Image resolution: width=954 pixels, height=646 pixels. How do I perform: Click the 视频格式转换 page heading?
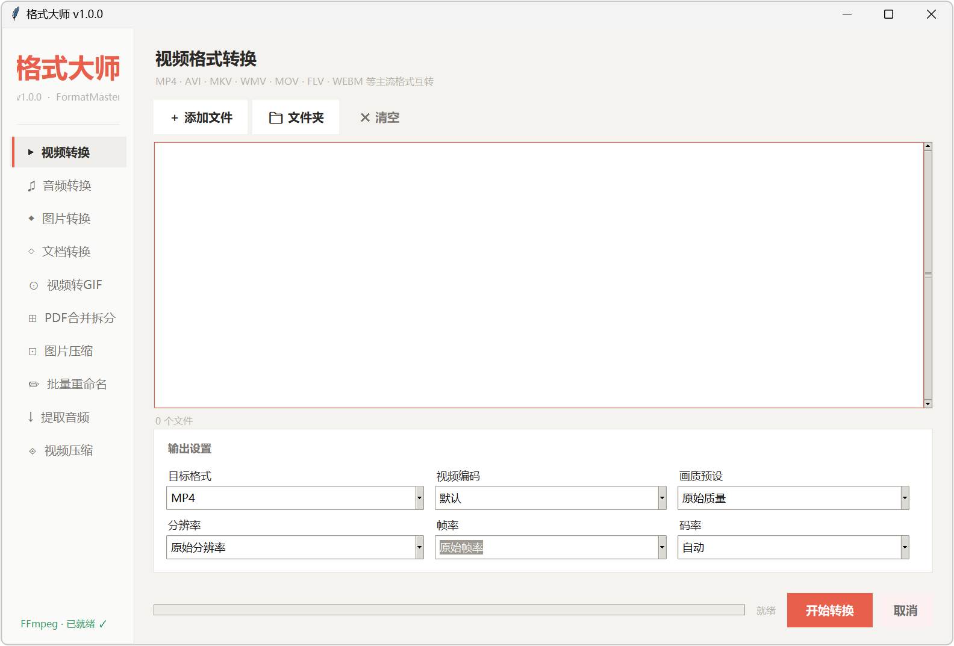click(206, 59)
